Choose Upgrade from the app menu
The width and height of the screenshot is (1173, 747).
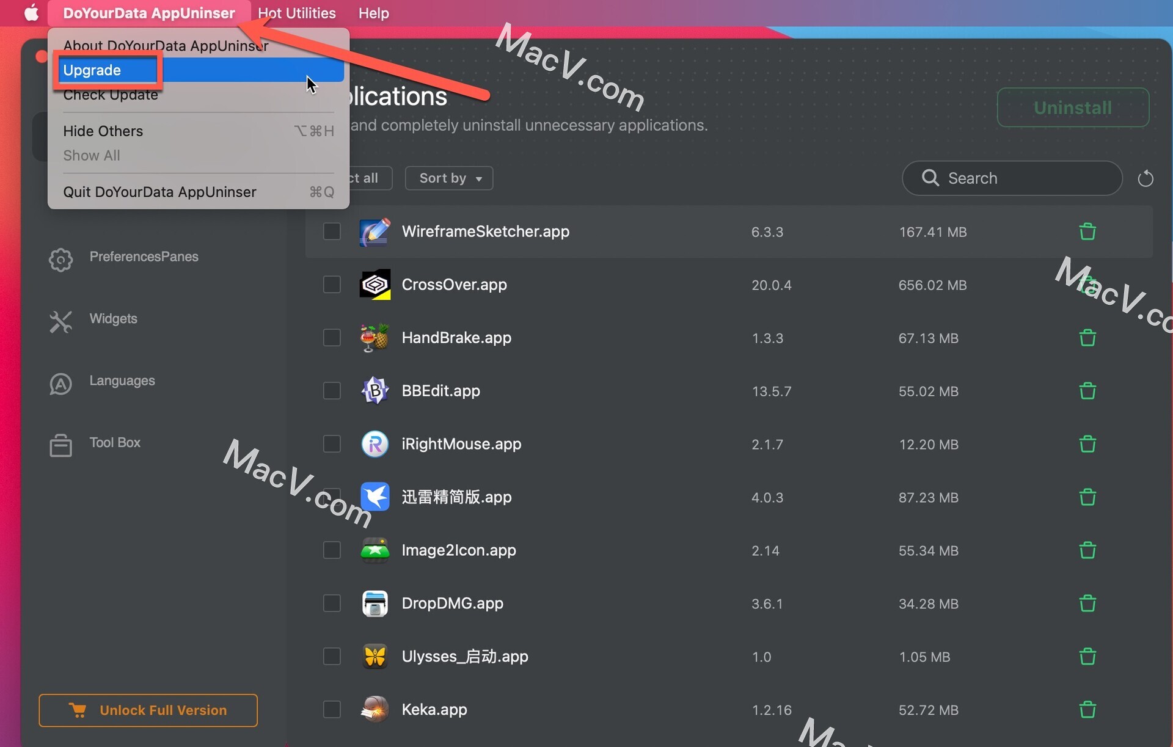point(199,70)
